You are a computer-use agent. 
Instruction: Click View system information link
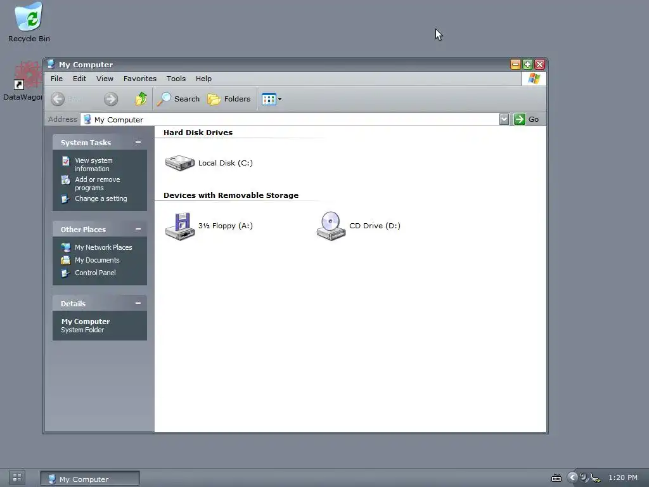pos(94,164)
